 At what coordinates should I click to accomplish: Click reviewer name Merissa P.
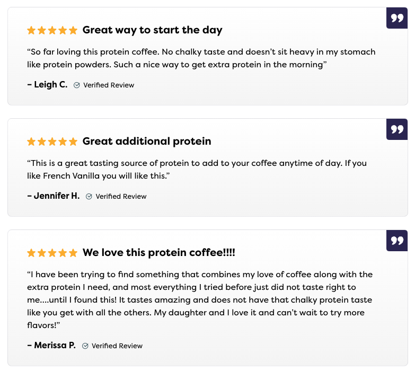coord(51,346)
